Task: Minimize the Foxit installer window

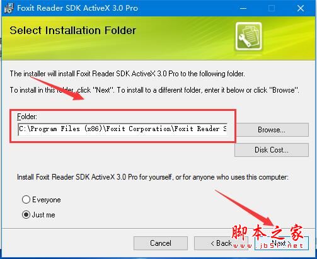Action: coord(243,8)
